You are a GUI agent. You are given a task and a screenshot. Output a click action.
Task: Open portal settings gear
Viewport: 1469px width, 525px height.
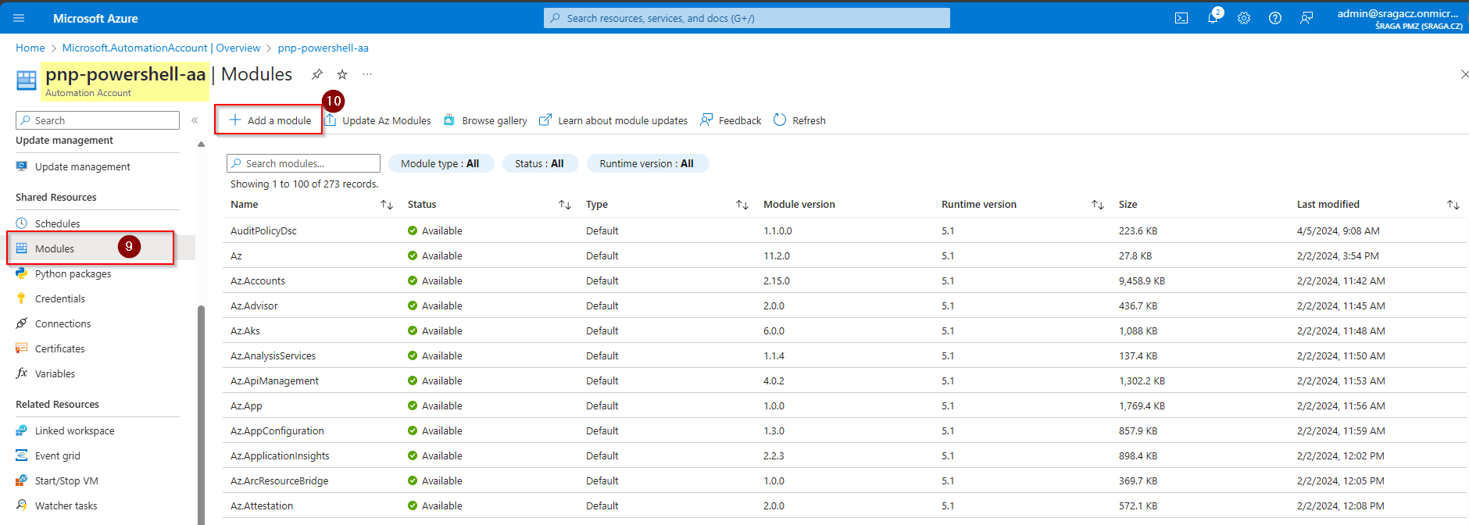pos(1244,18)
